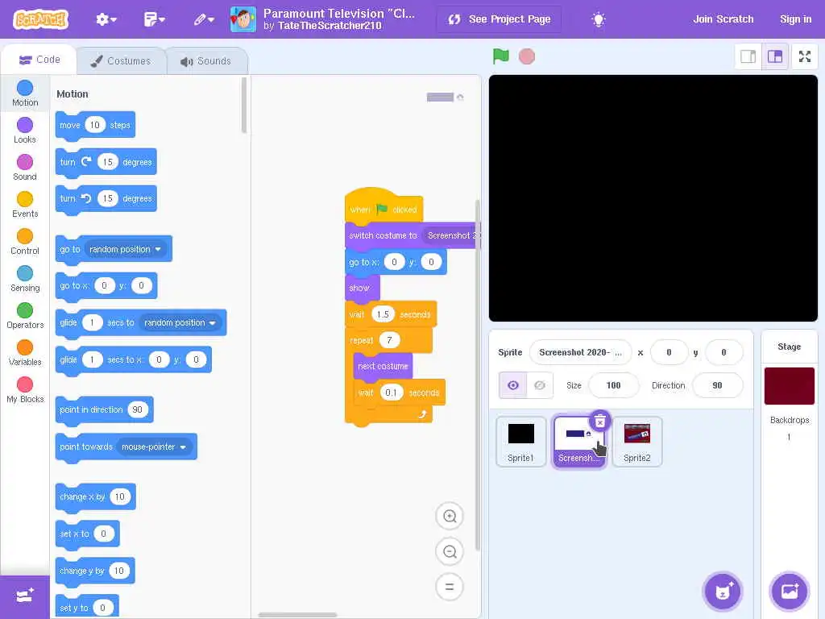Screen dimensions: 825x619
Task: Select Sprite1 thumbnail
Action: point(521,442)
